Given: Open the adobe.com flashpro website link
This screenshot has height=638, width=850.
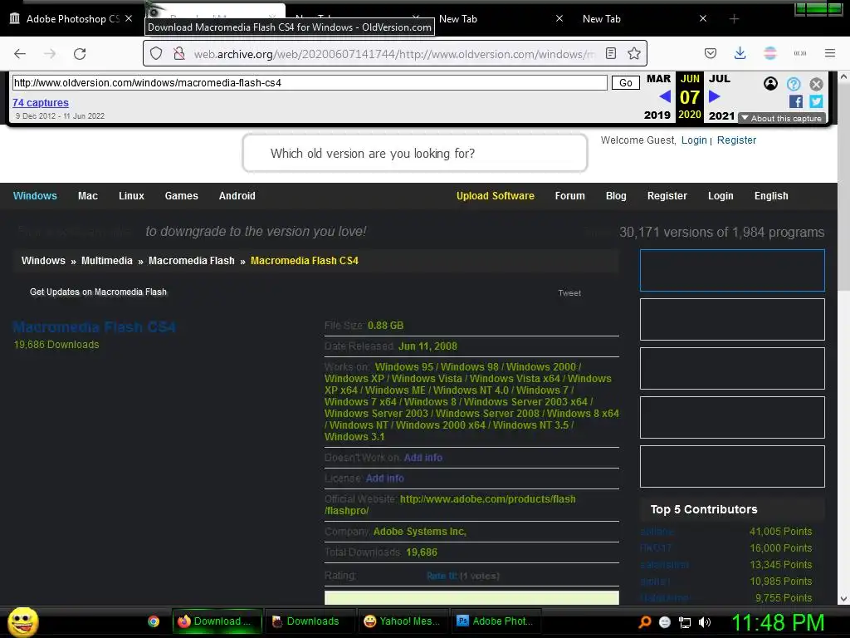Looking at the screenshot, I should pos(450,504).
